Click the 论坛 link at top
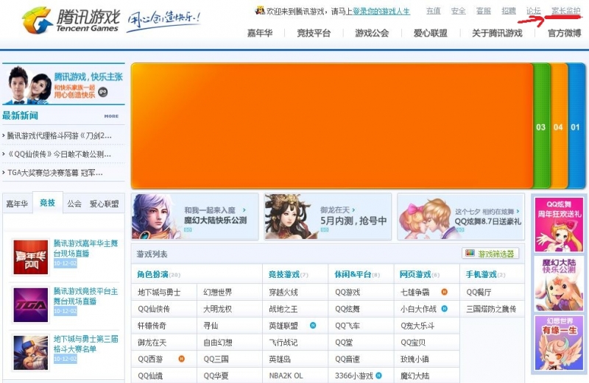The image size is (589, 383). pyautogui.click(x=533, y=11)
